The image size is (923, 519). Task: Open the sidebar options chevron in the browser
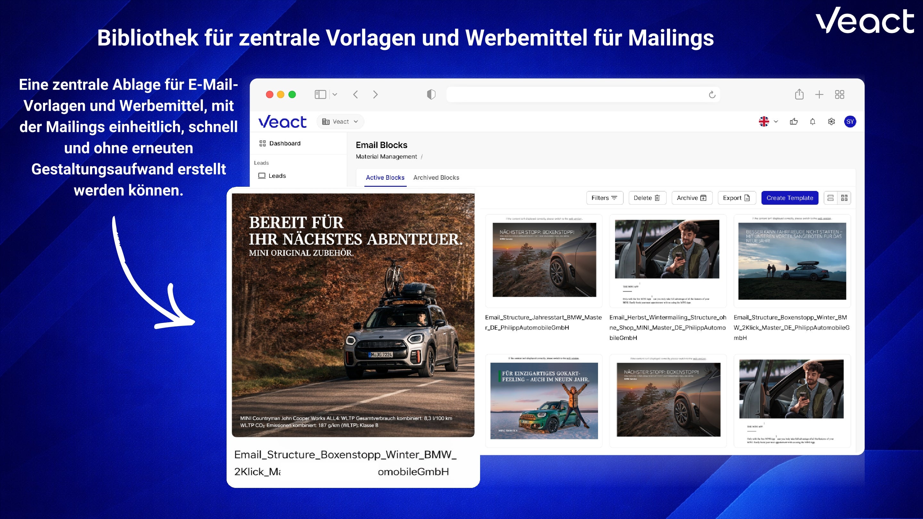[x=335, y=94]
